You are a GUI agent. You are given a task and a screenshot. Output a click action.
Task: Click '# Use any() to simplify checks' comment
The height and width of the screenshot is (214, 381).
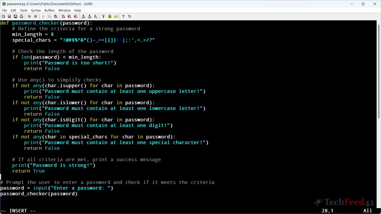(57, 80)
